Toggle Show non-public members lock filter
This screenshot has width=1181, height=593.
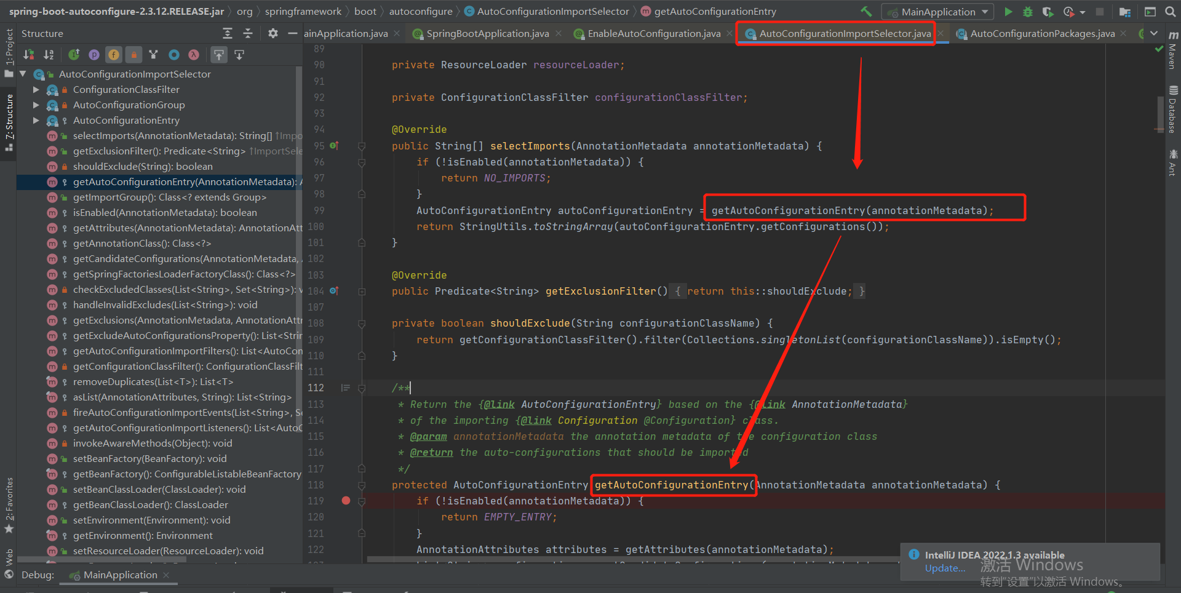[x=133, y=55]
